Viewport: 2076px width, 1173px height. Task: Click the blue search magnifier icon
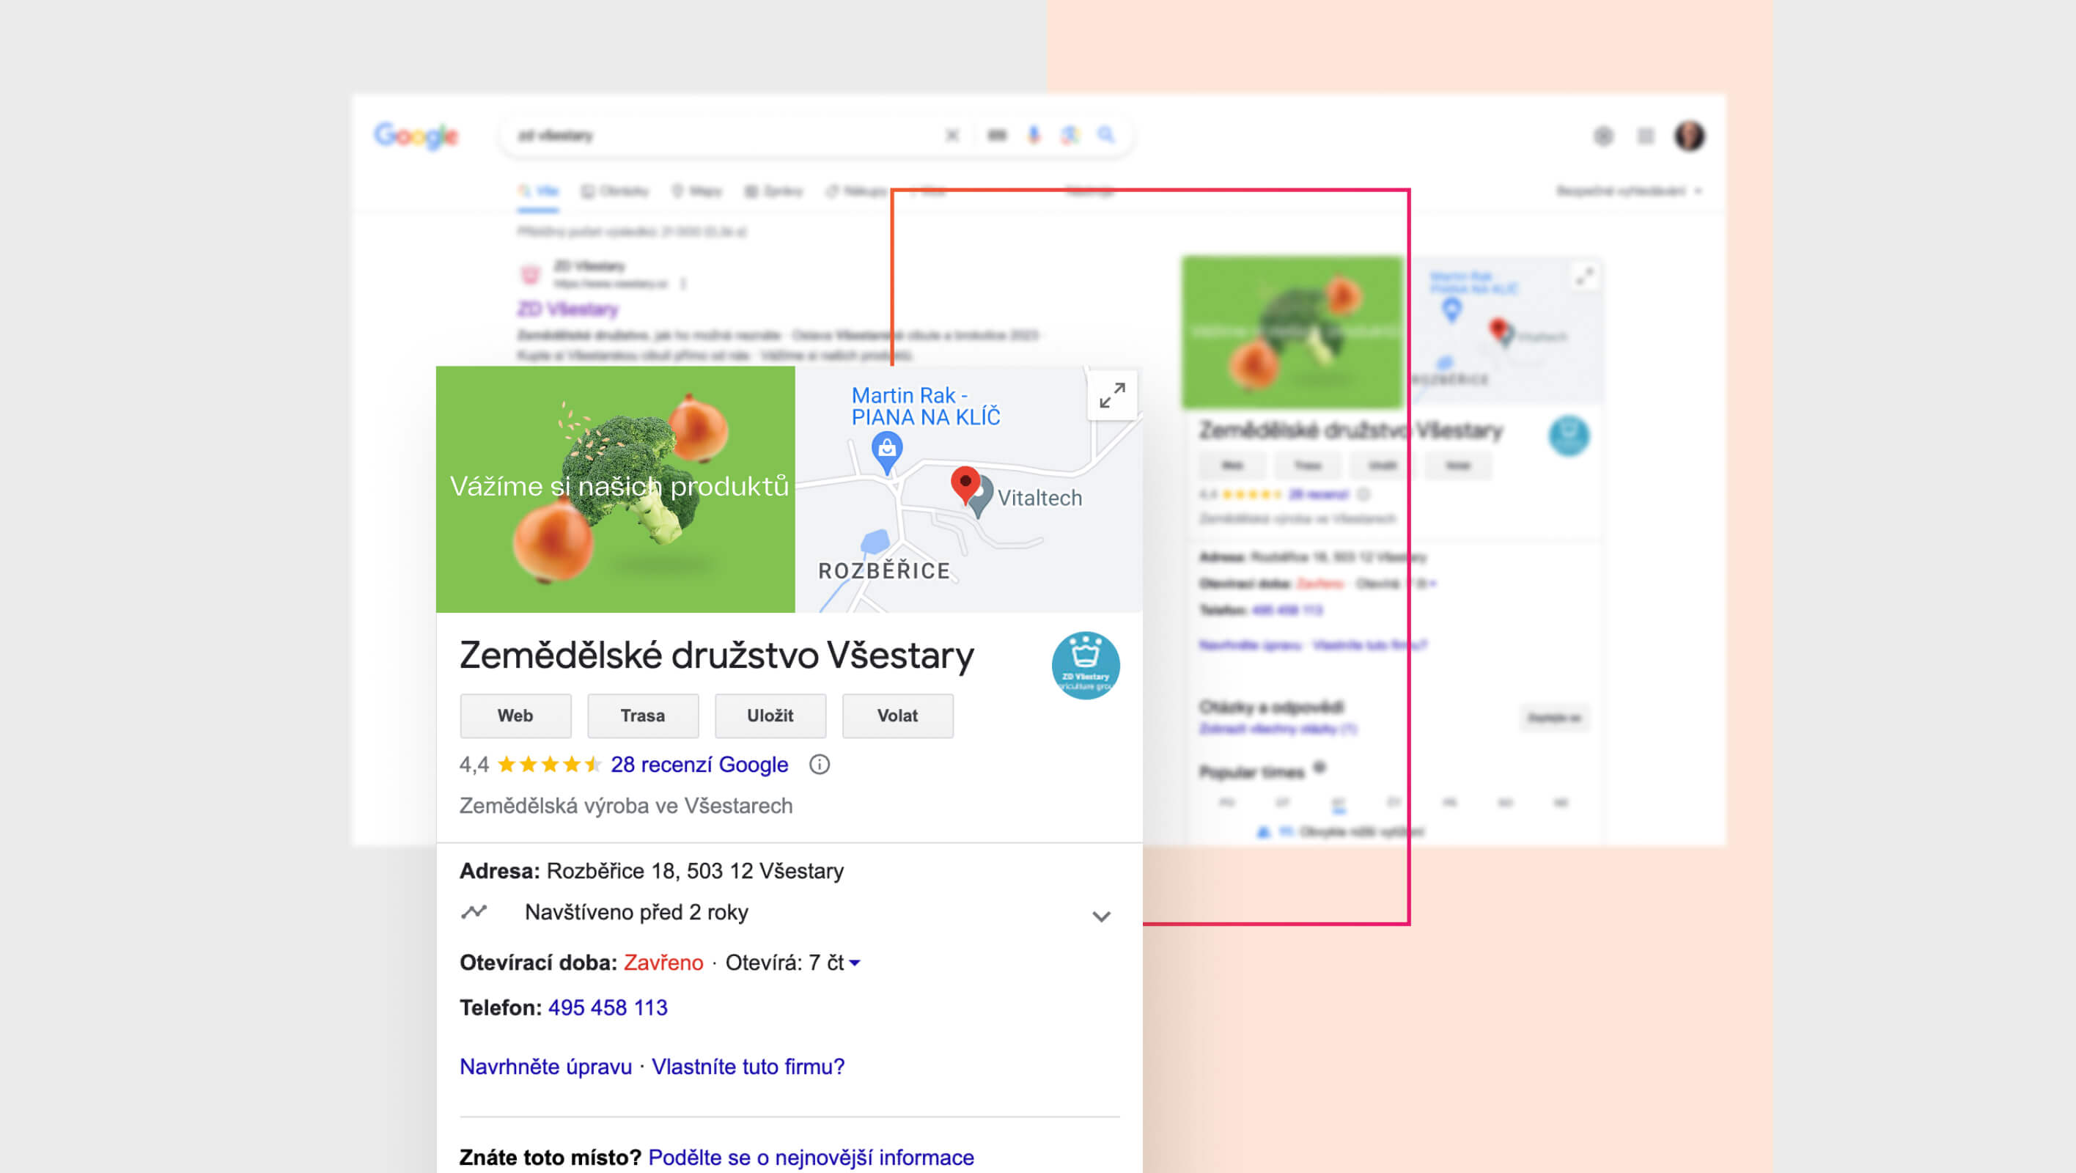[x=1105, y=136]
